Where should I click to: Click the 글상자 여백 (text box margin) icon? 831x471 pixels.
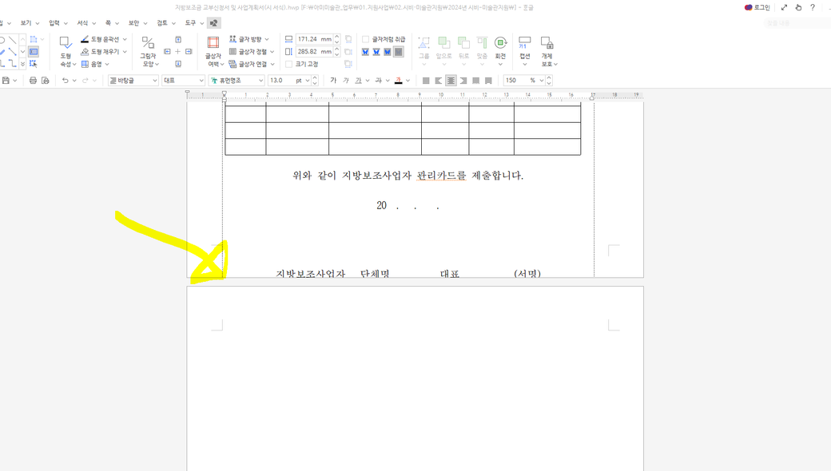(213, 47)
